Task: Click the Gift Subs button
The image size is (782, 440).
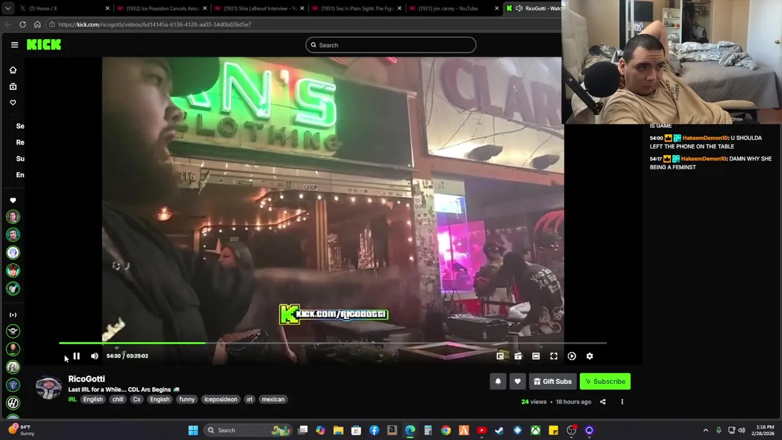Action: coord(552,381)
